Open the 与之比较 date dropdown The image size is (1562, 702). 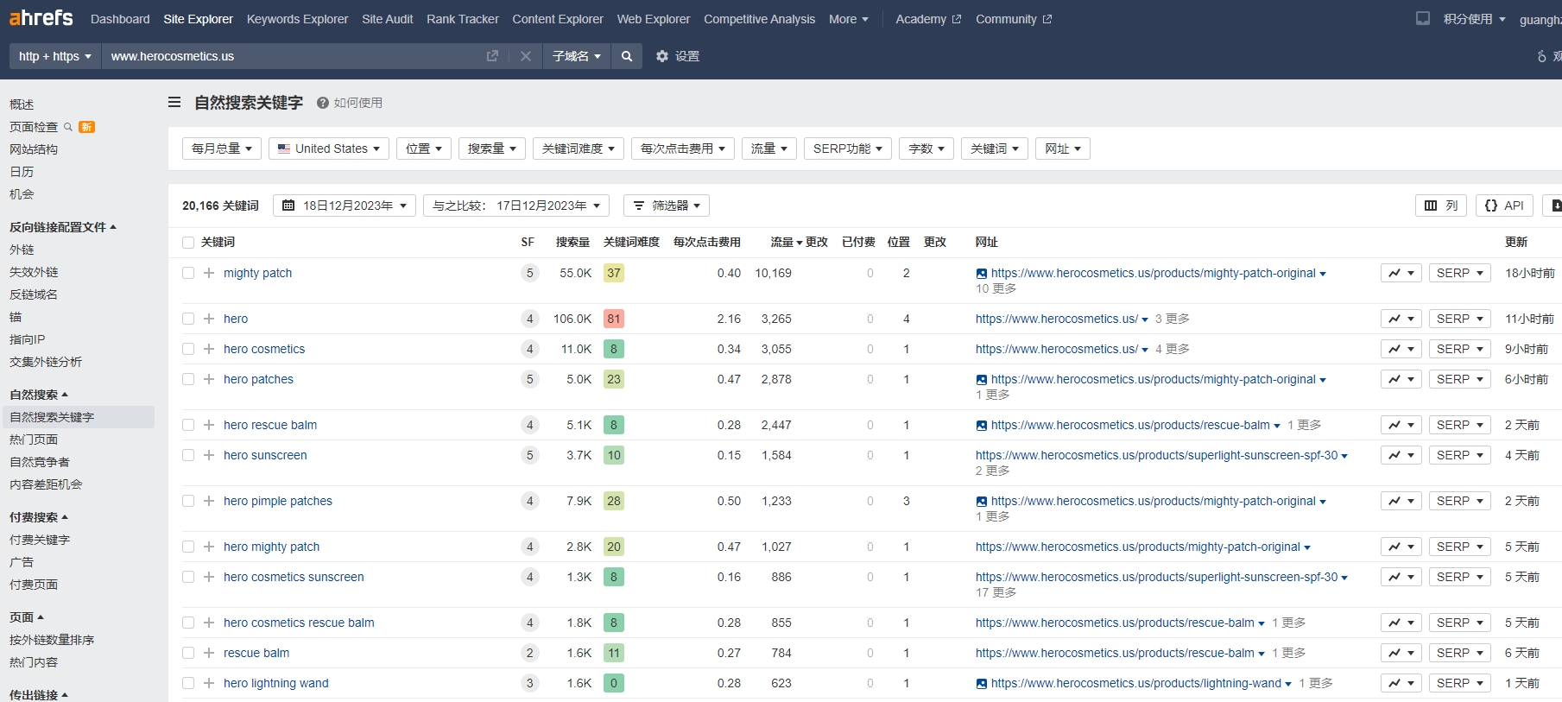pyautogui.click(x=516, y=206)
